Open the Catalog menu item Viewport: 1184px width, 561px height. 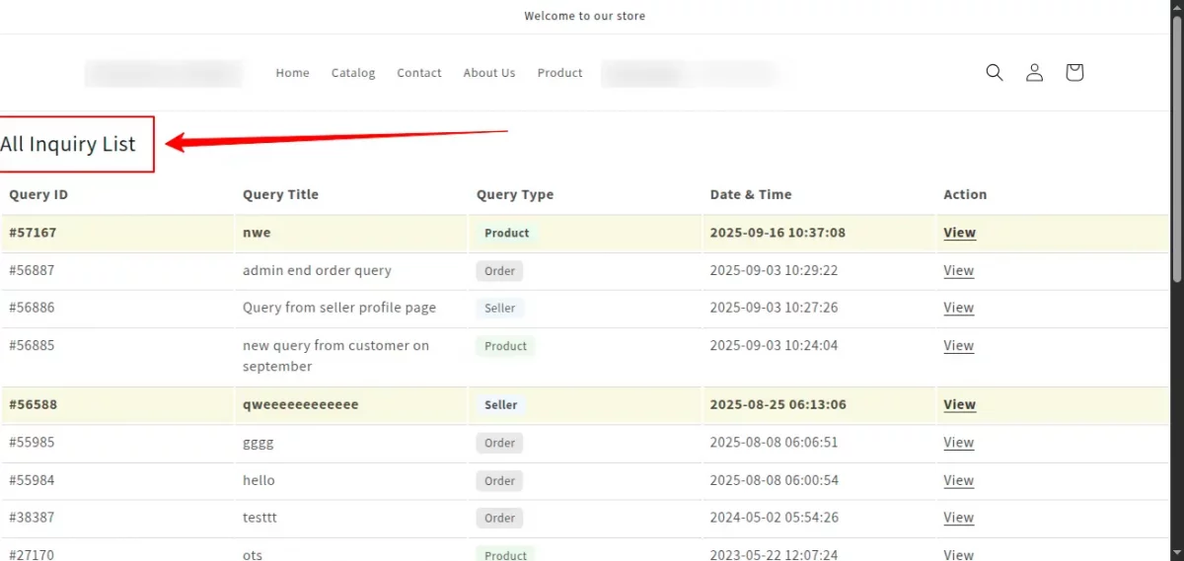click(353, 73)
